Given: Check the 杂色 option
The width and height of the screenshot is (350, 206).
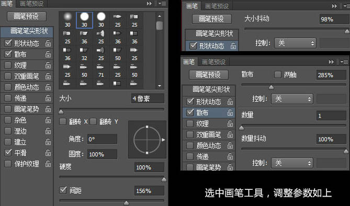Looking at the screenshot, I should pos(8,120).
